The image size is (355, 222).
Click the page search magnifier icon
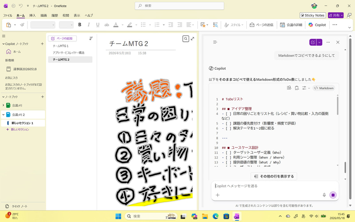185,39
